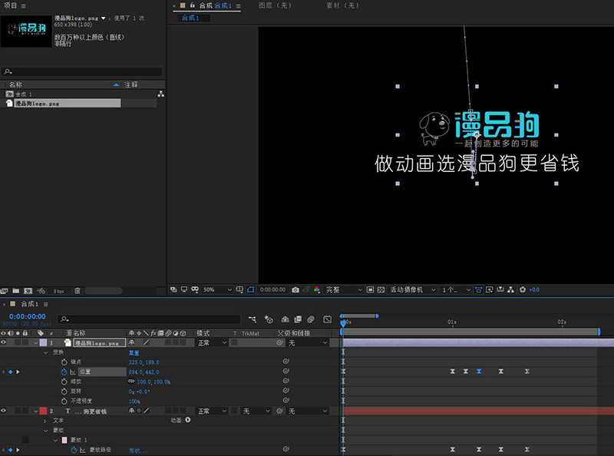Open parent dropdown for layer 1
Viewport: 614px width, 456px height.
point(308,343)
